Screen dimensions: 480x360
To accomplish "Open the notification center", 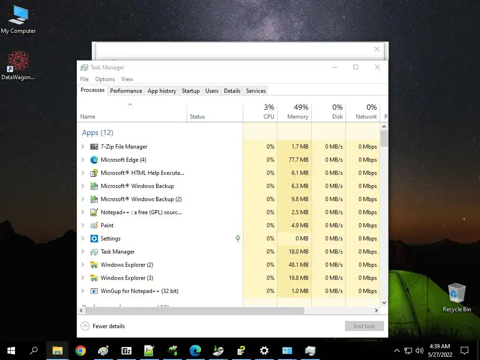I will (x=465, y=351).
